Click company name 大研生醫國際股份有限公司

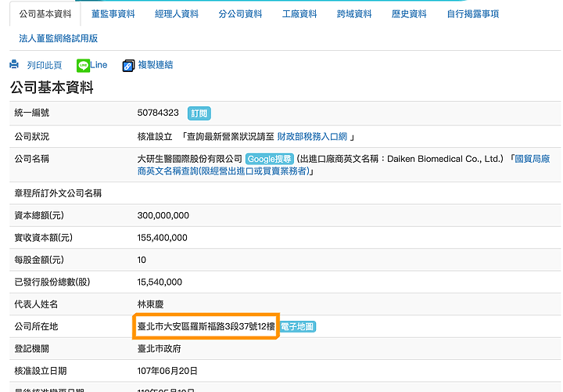[x=189, y=159]
